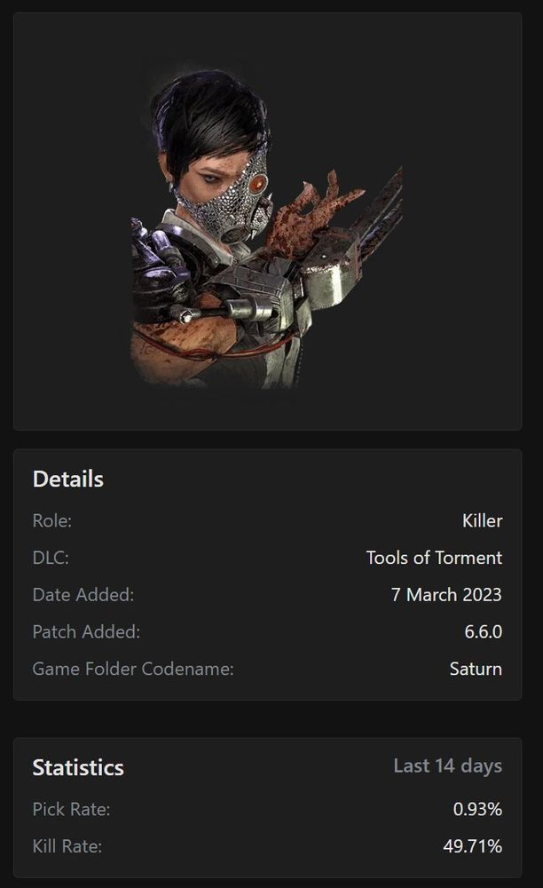
Task: Select the Saturn codename text
Action: click(476, 669)
